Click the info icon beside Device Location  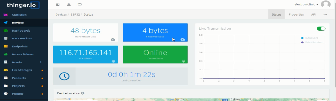pos(82,93)
